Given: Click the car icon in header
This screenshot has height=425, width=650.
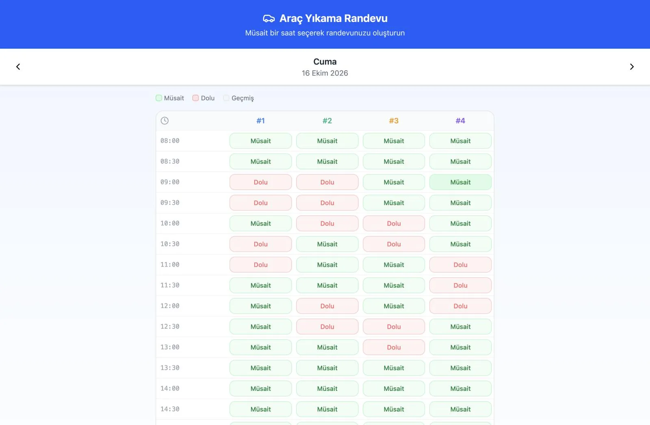Looking at the screenshot, I should [x=269, y=18].
